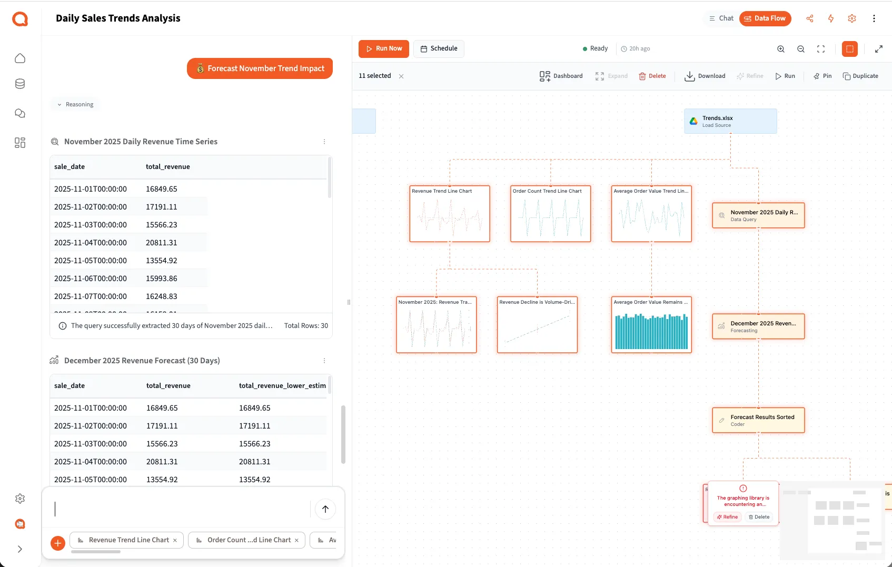This screenshot has height=567, width=892.
Task: Expand the left sidebar with bottom chevron
Action: (x=20, y=549)
